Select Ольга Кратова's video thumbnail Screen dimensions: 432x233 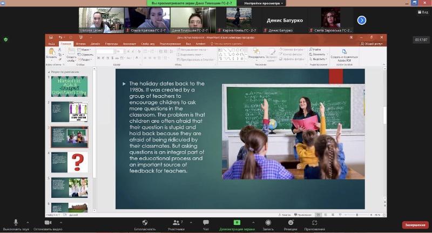[x=147, y=20]
